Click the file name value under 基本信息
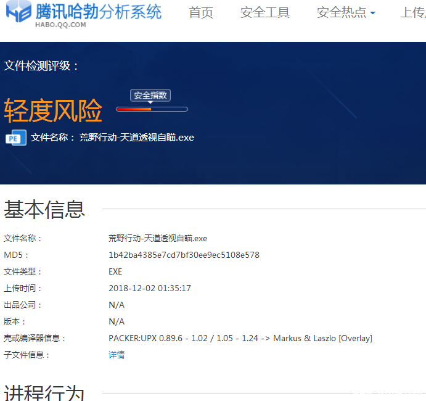This screenshot has width=426, height=401. pos(158,238)
